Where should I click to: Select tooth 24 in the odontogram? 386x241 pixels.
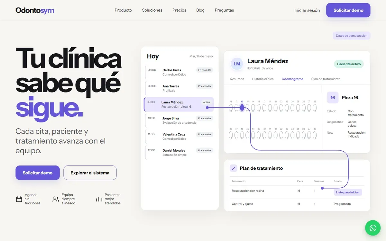click(x=292, y=108)
